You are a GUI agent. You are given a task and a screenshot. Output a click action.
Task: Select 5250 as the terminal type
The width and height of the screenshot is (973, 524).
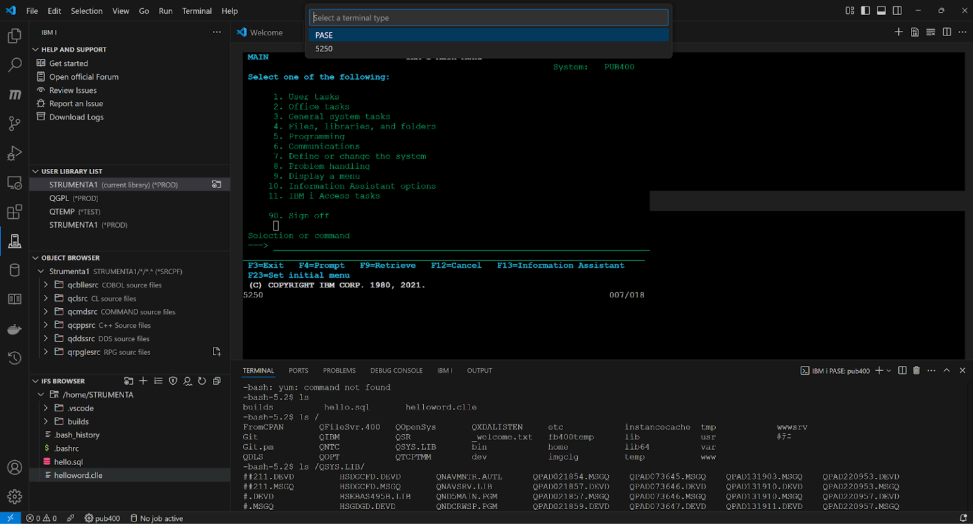click(324, 48)
